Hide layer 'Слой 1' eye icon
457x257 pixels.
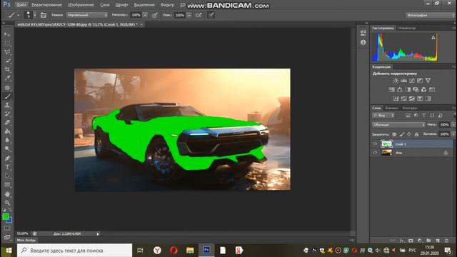point(375,143)
